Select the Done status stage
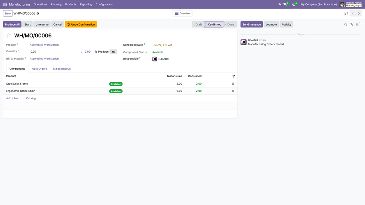 coord(231,25)
